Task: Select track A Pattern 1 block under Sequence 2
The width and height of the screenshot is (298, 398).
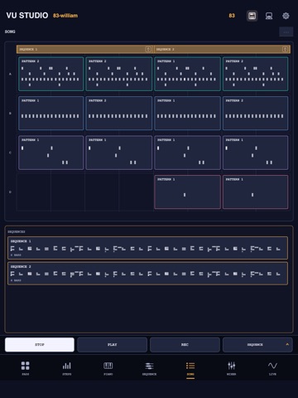Action: tap(187, 74)
